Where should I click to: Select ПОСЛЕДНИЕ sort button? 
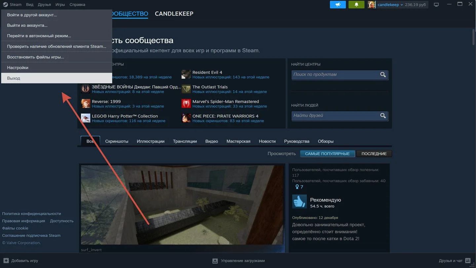point(374,154)
